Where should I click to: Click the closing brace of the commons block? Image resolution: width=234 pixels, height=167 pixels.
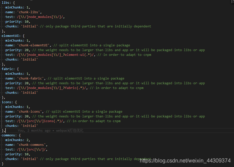[x=3, y=164]
